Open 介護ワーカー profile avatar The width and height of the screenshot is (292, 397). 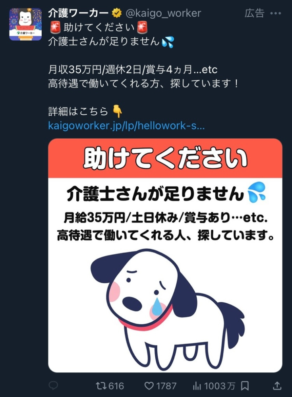click(25, 24)
